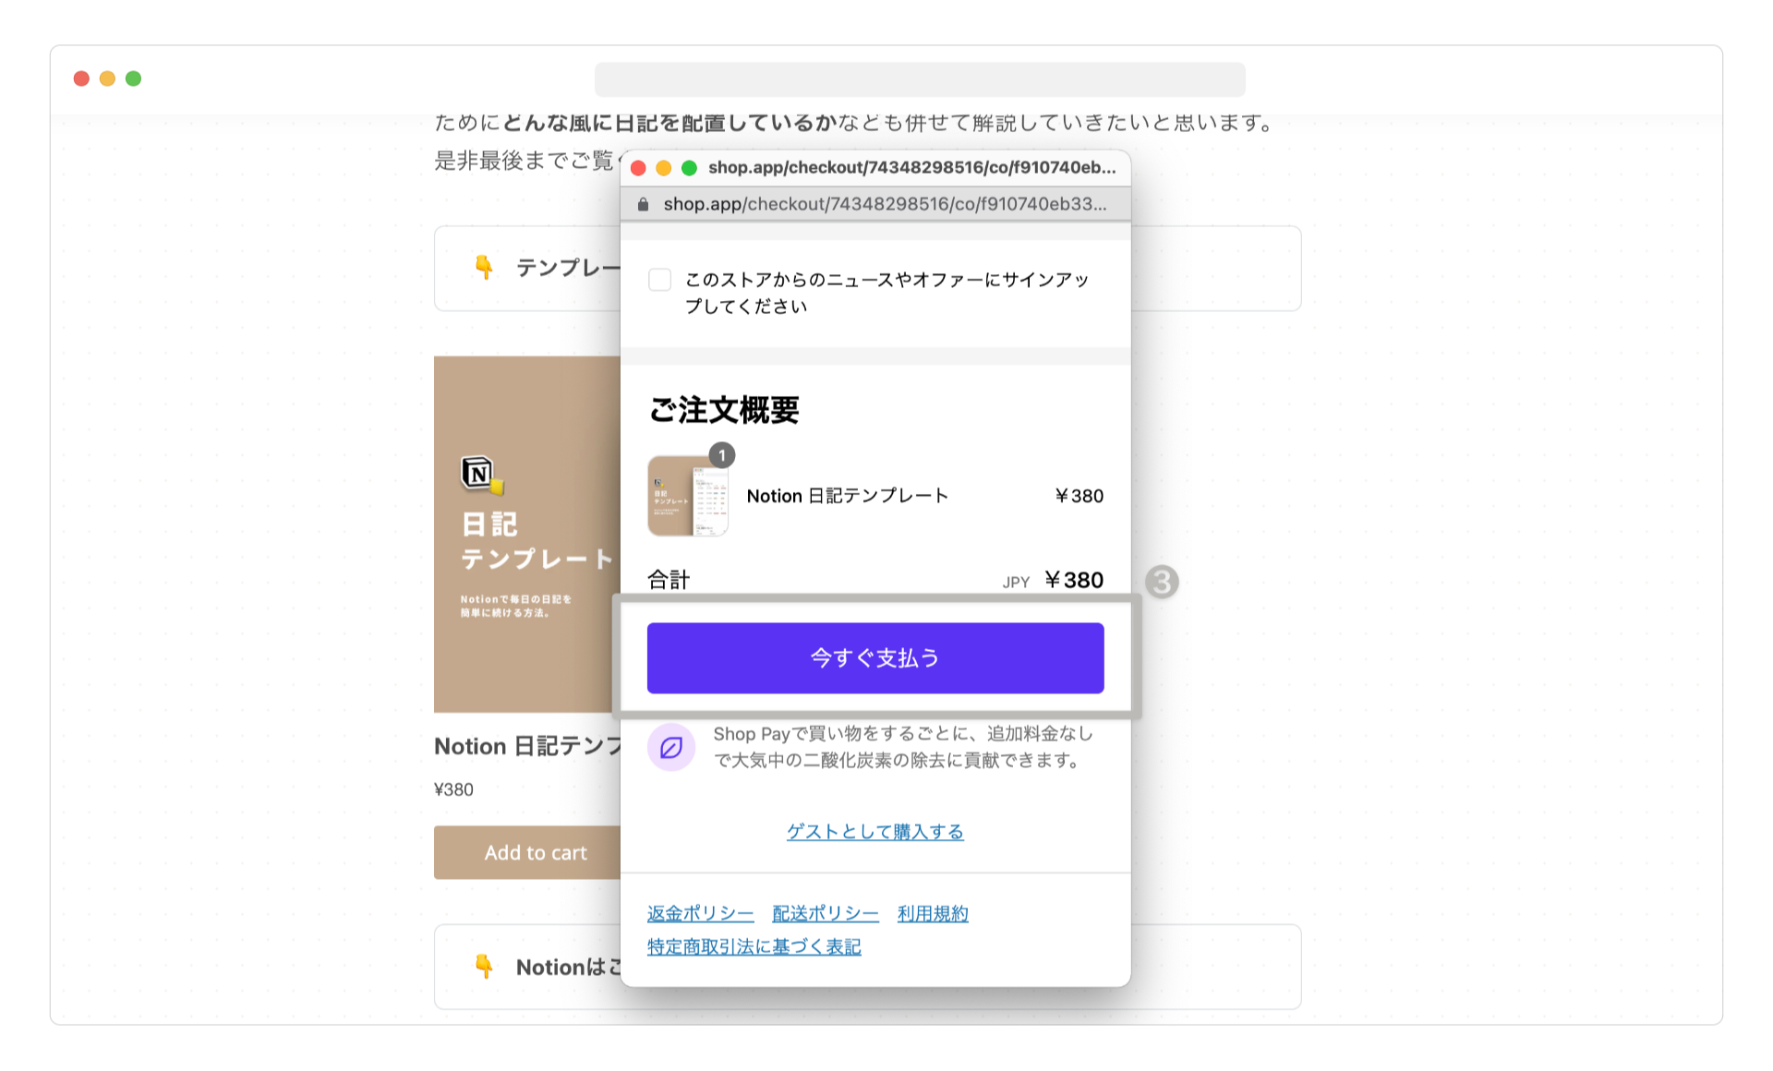
Task: Minimize the checkout popup window
Action: 663,168
